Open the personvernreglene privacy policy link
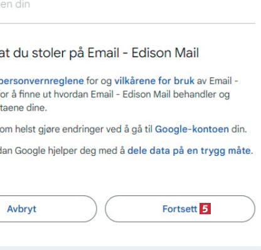 coord(41,81)
